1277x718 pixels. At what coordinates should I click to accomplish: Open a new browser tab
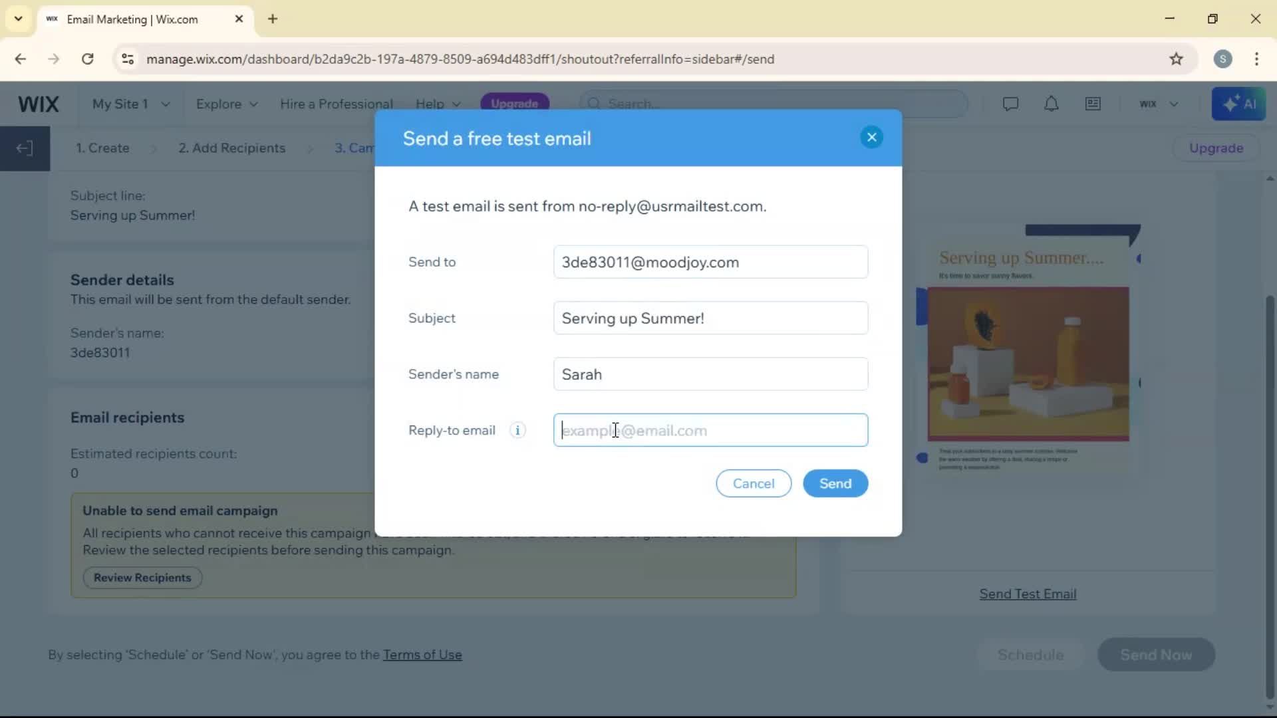[x=273, y=19]
